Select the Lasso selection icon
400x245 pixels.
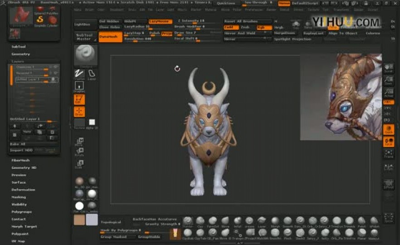[x=92, y=75]
